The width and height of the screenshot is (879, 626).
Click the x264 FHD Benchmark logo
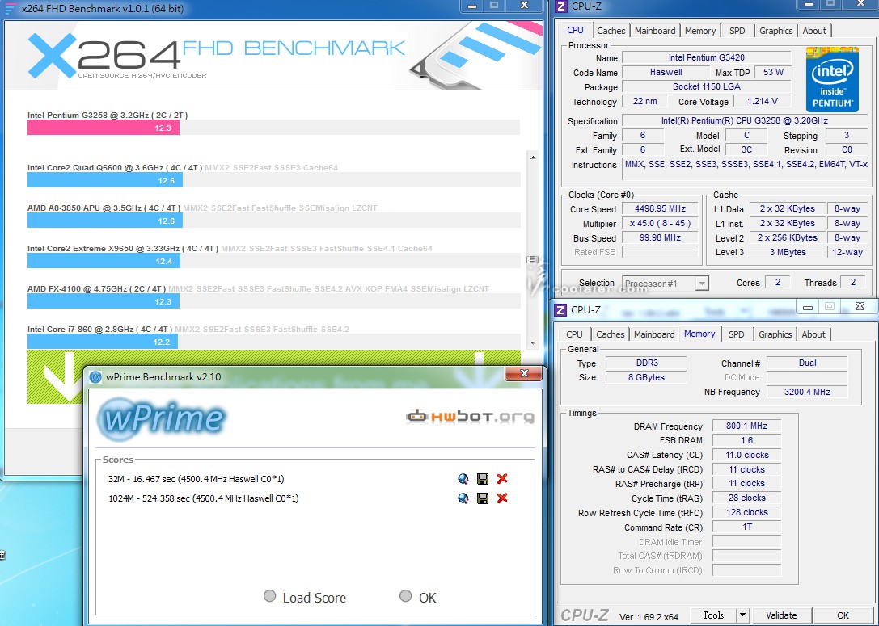pos(216,55)
